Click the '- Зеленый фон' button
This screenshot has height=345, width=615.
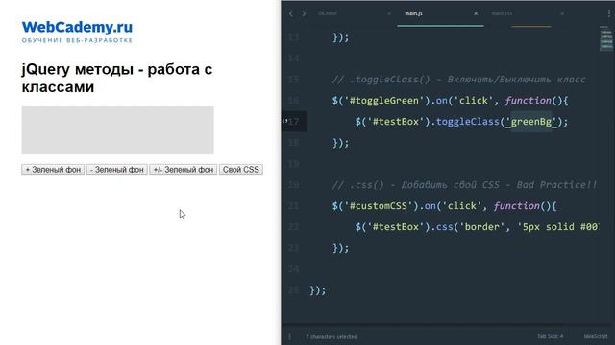tap(117, 170)
